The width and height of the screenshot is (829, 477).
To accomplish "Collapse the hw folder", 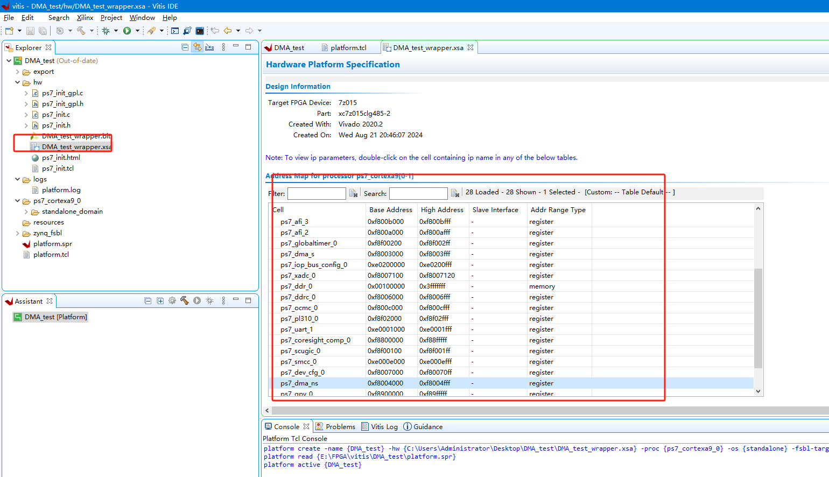I will click(x=17, y=82).
